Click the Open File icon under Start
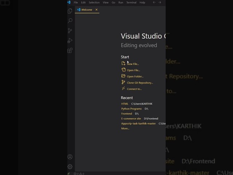This screenshot has width=233, height=175. (123, 70)
